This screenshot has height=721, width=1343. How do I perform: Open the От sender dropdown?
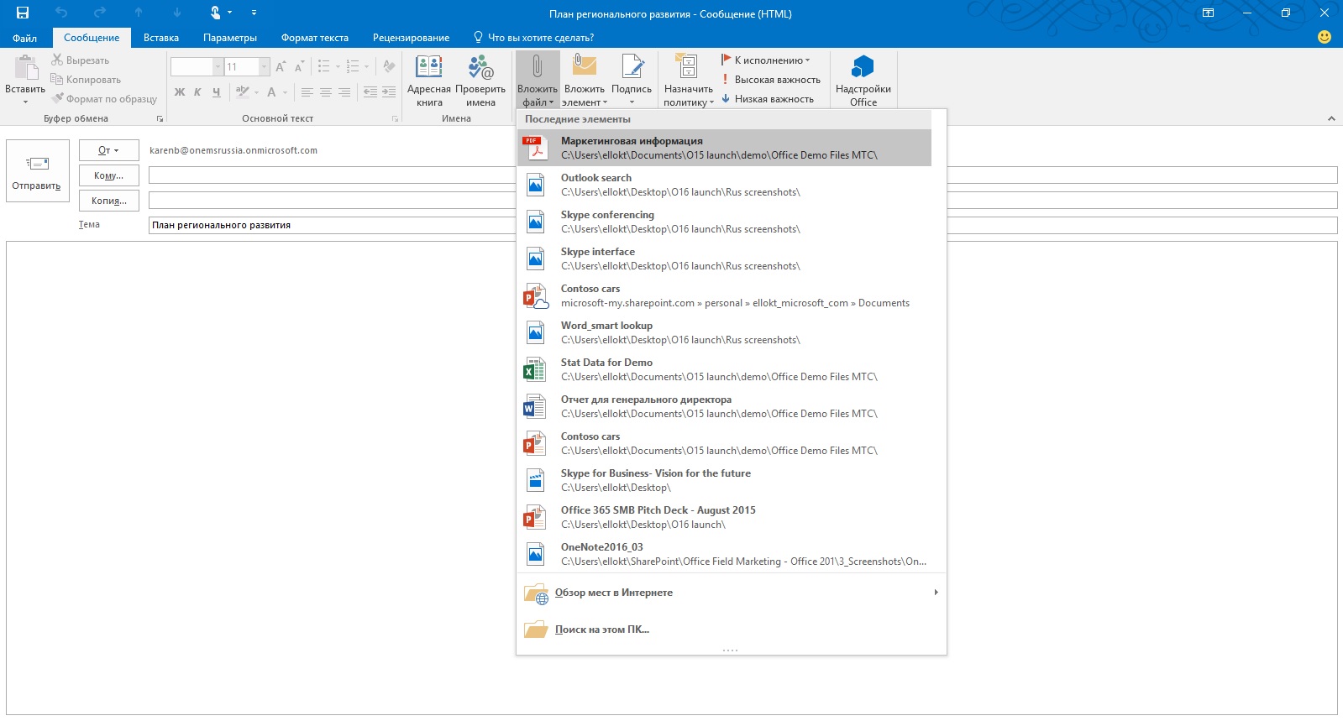108,150
